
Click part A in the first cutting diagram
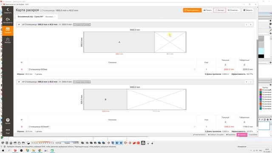(x=119, y=42)
